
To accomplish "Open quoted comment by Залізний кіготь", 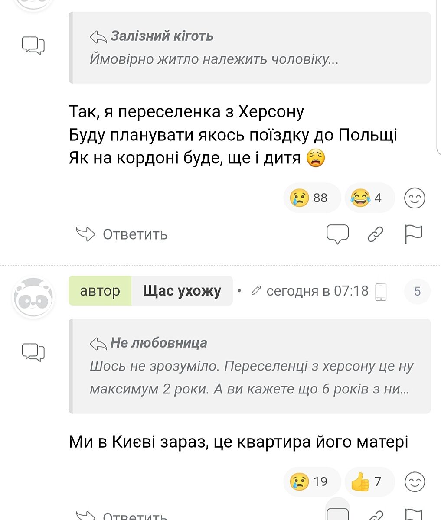I will tap(249, 48).
